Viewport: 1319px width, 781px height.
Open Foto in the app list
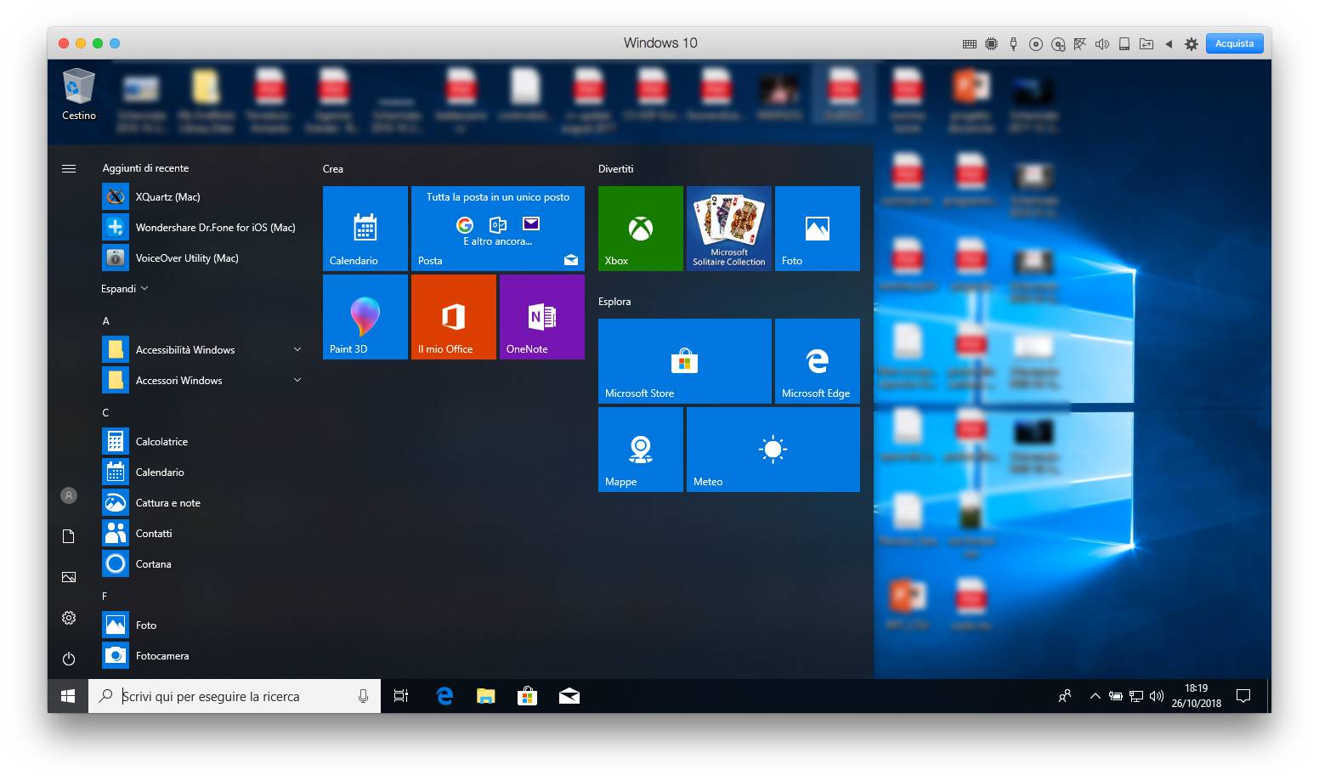click(202, 625)
